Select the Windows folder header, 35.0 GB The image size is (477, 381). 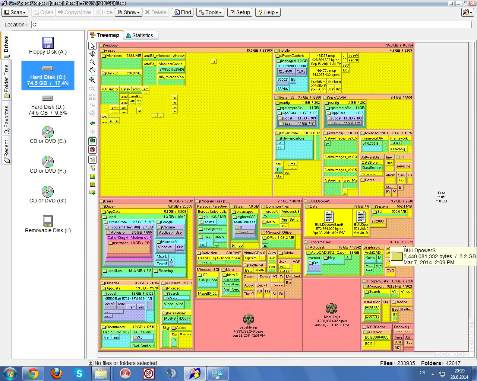[256, 45]
